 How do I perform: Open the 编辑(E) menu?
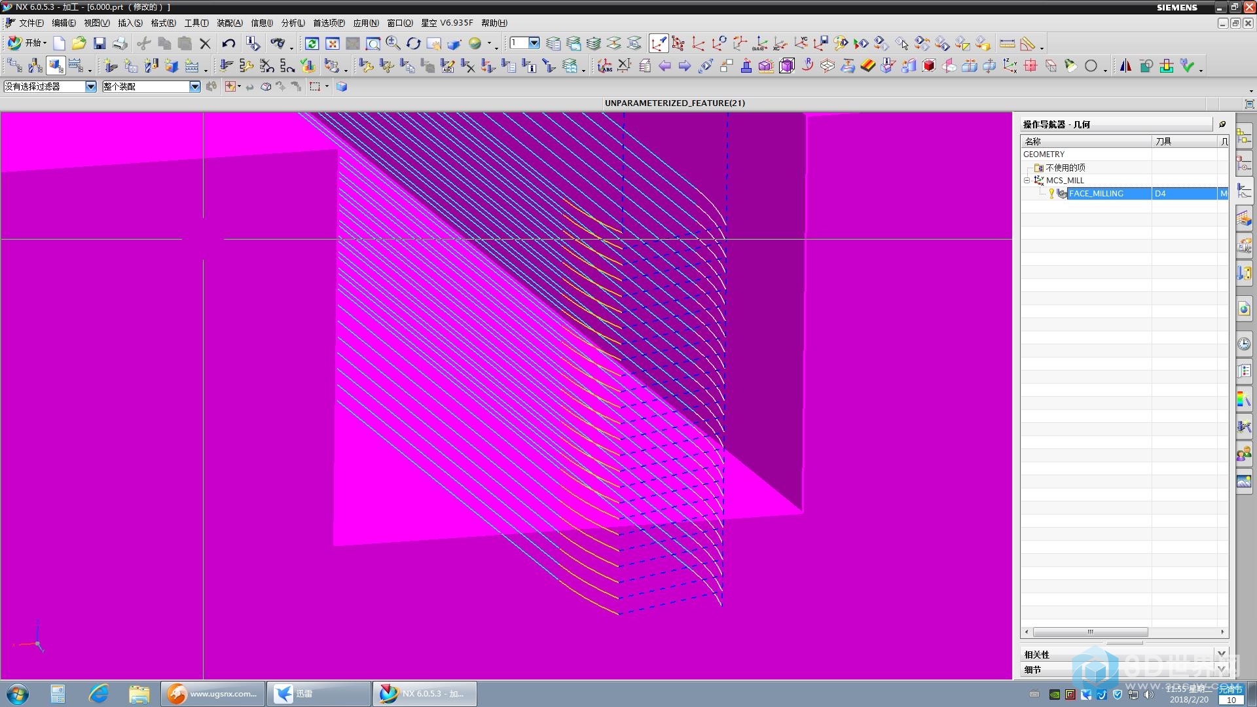point(64,23)
